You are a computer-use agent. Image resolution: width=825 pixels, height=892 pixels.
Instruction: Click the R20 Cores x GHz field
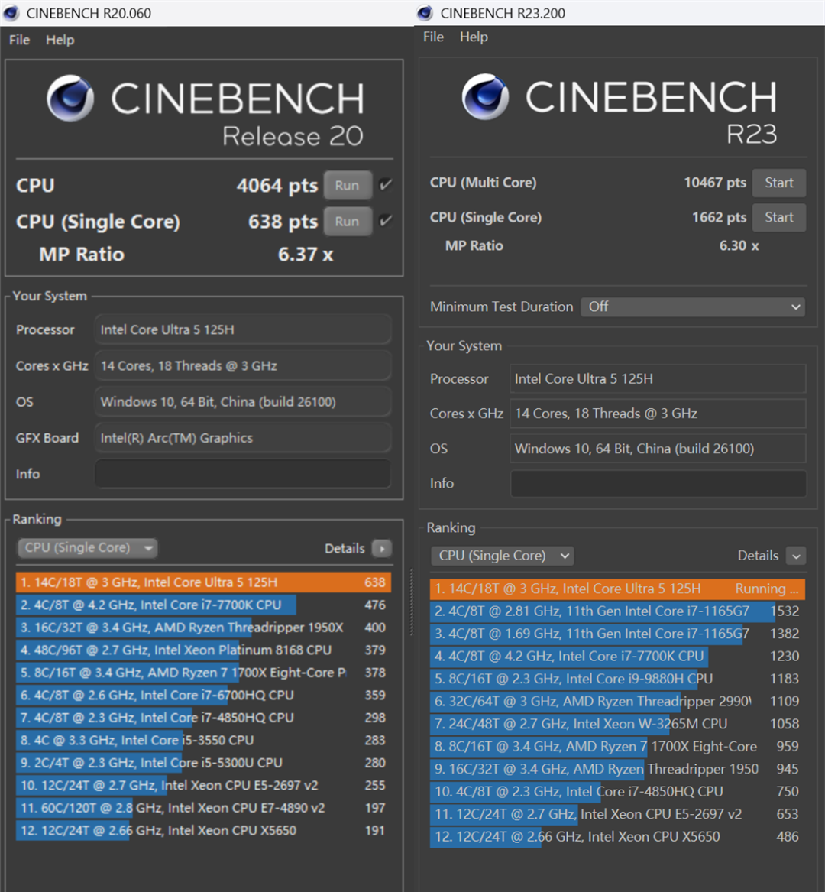click(243, 366)
